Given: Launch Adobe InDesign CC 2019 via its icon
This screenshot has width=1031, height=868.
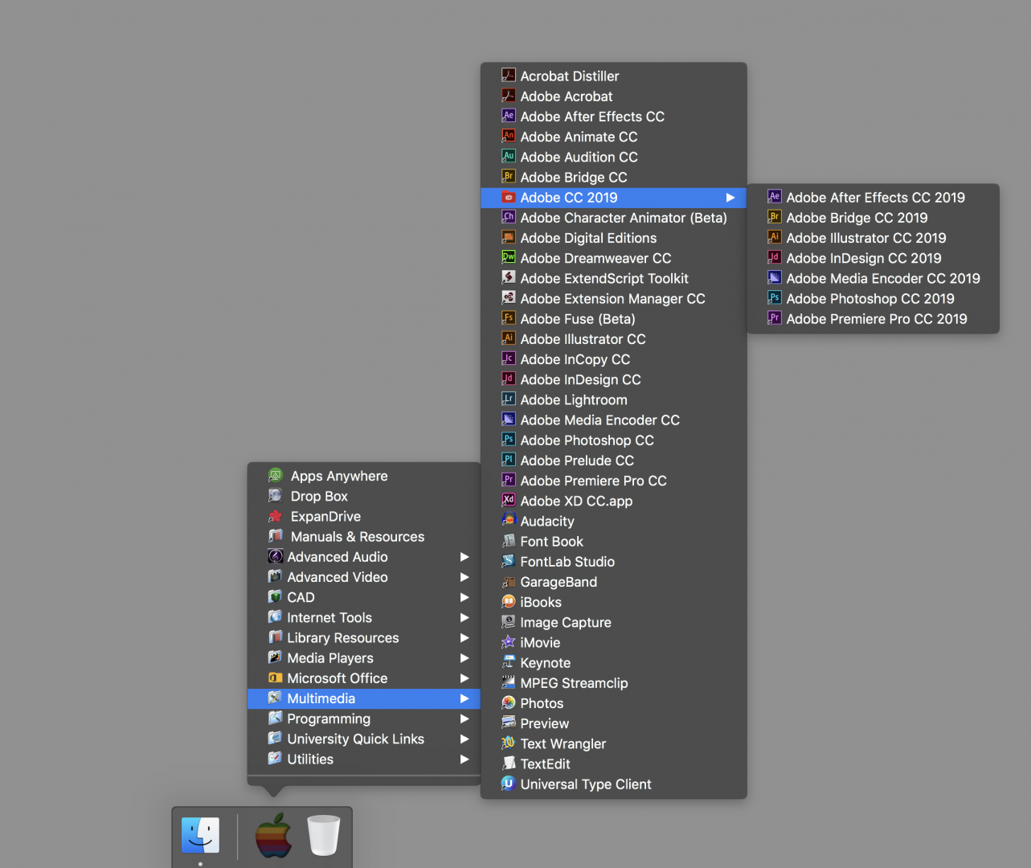Looking at the screenshot, I should 774,257.
